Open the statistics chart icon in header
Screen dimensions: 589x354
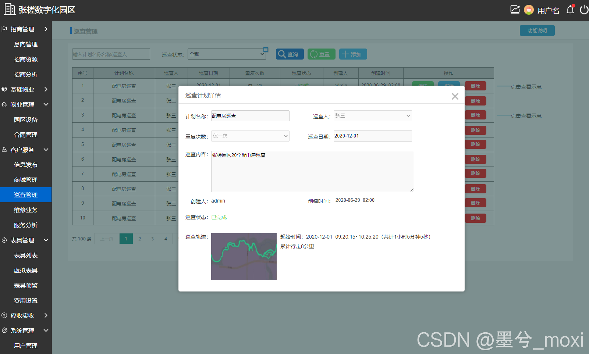tap(515, 10)
